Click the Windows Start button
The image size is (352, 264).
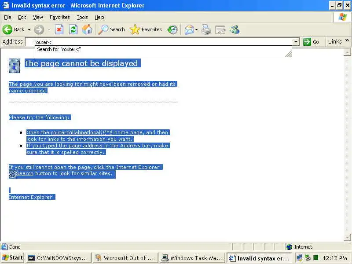[13, 258]
